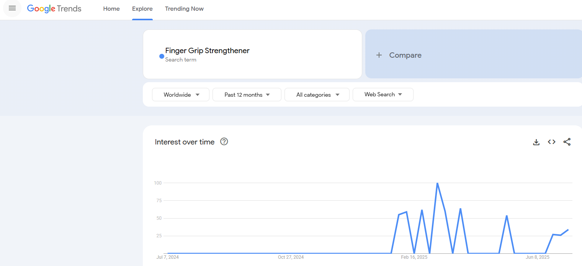Select the Explore tab
582x266 pixels.
coord(142,9)
